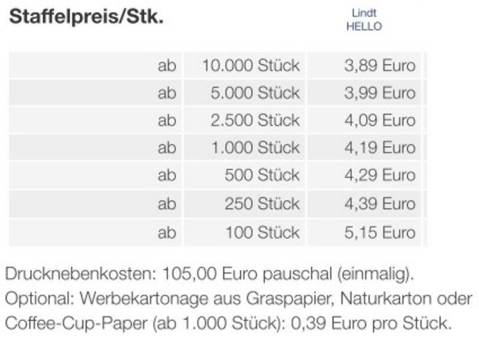Click the 3,99 Euro price
The width and height of the screenshot is (479, 340).
[x=379, y=93]
